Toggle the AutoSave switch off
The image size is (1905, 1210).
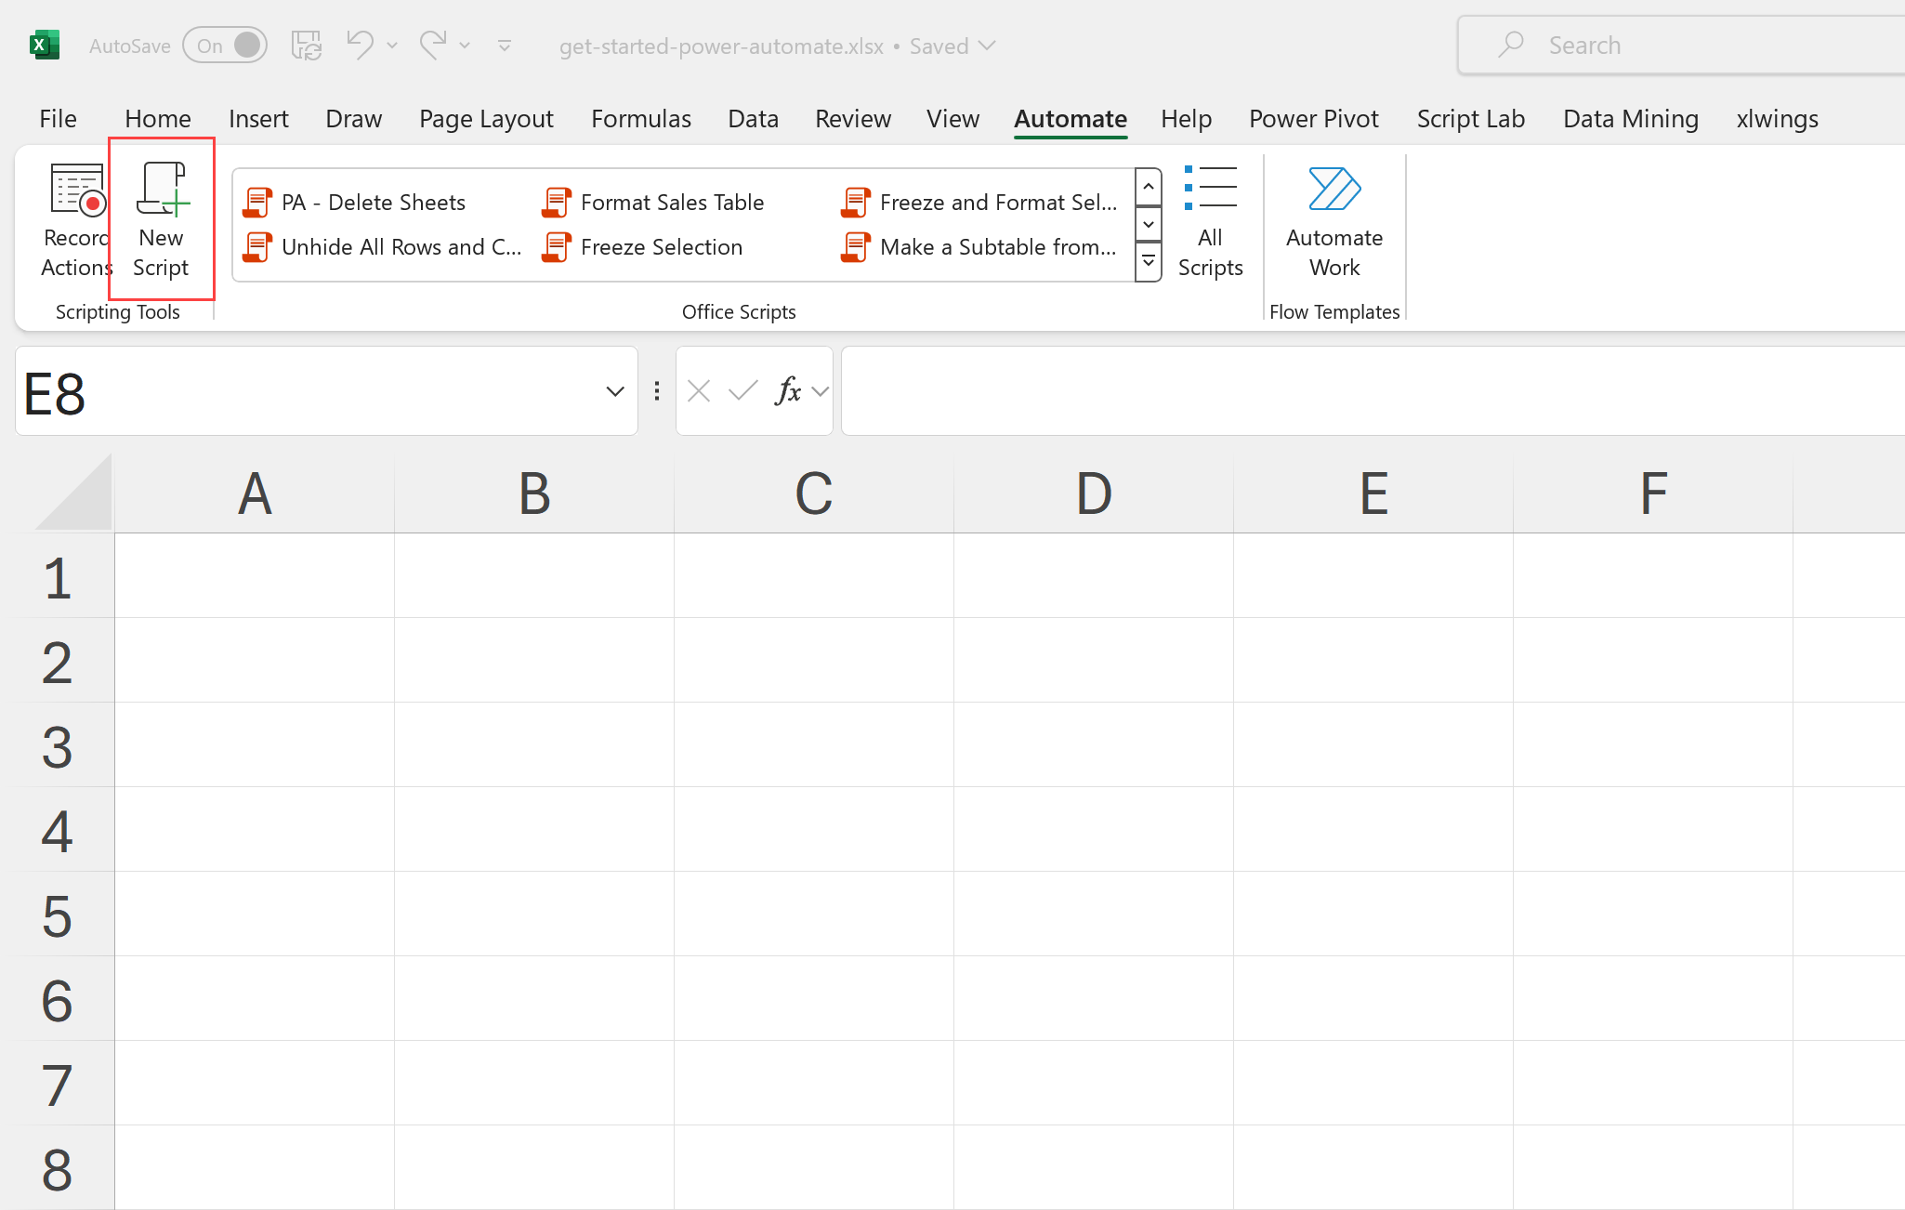(x=226, y=46)
